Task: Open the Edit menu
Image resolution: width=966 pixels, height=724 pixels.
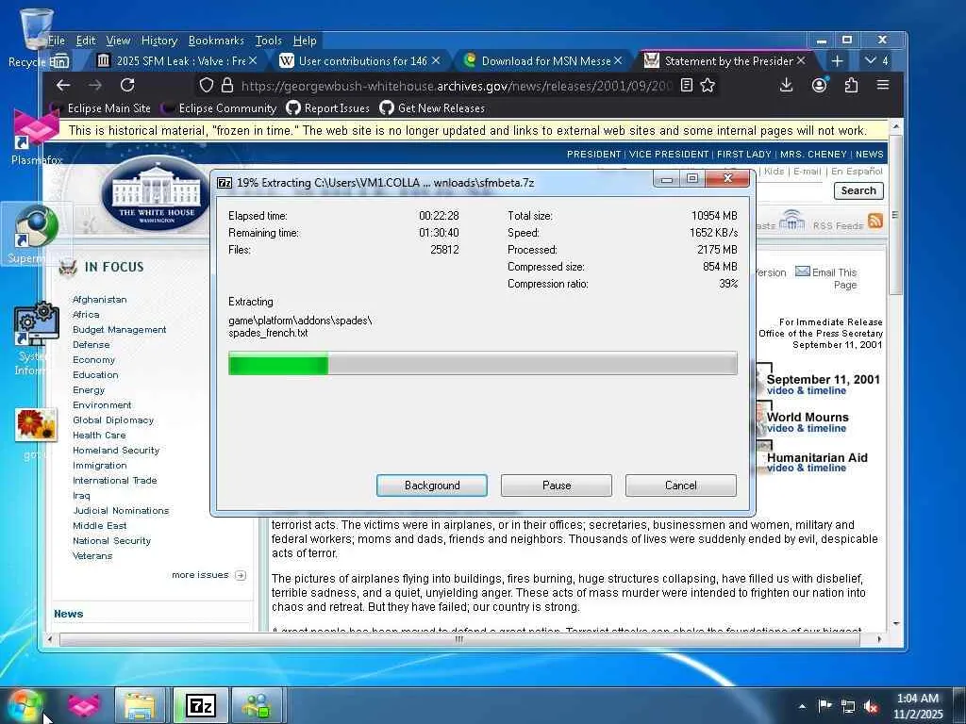Action: click(x=86, y=41)
